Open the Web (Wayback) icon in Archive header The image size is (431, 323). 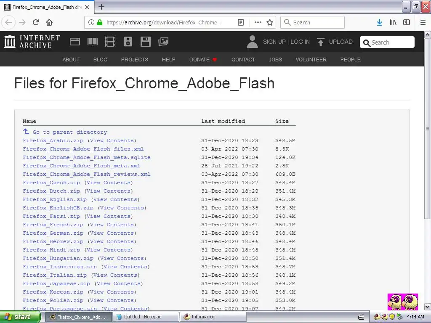(75, 42)
